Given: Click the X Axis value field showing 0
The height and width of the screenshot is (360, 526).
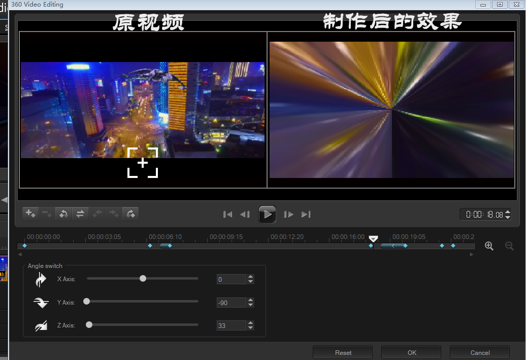Looking at the screenshot, I should pyautogui.click(x=232, y=279).
